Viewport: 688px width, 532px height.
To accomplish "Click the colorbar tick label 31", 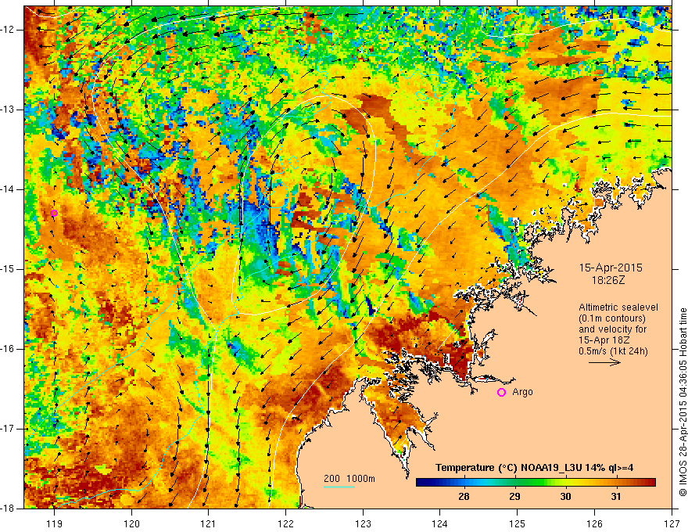I will [617, 497].
